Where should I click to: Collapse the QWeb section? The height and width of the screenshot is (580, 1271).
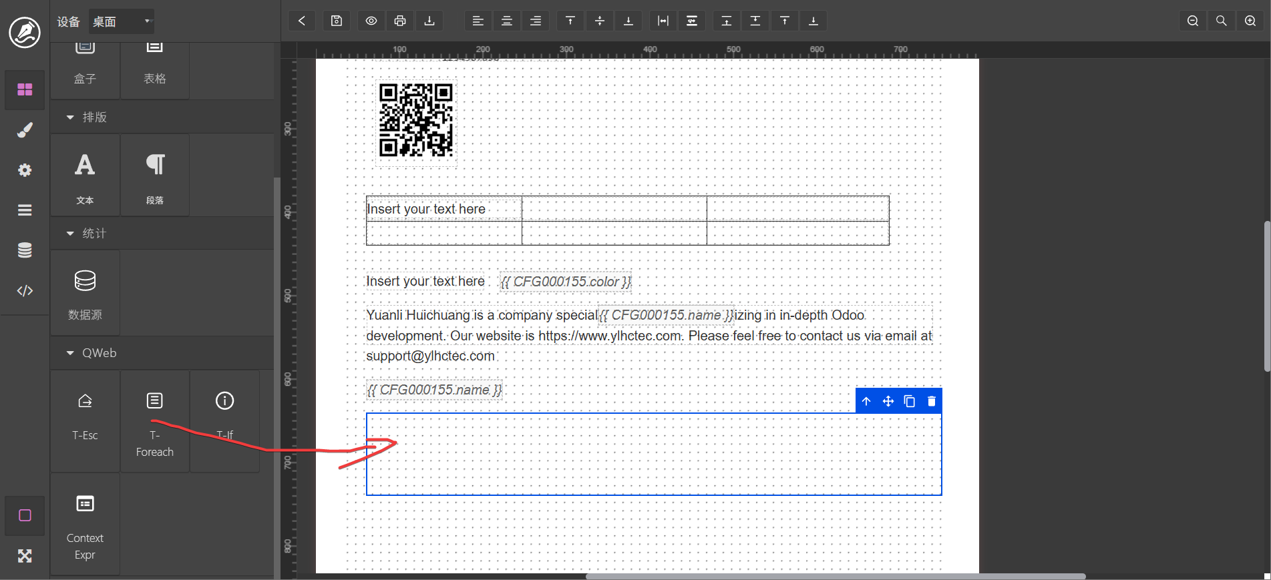point(71,353)
